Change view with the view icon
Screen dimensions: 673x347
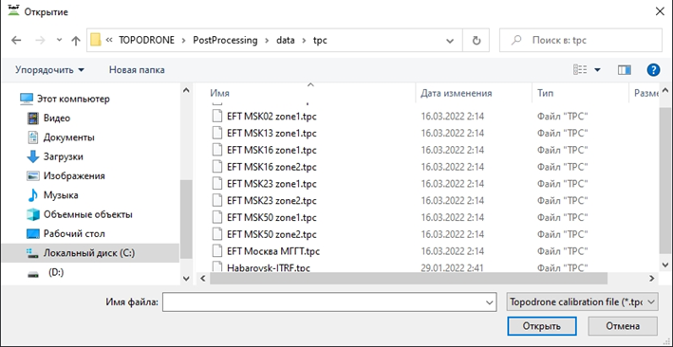[x=580, y=70]
